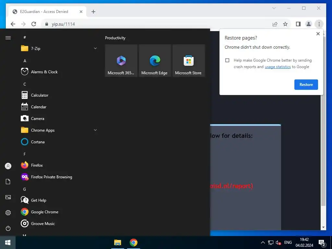This screenshot has width=332, height=249.
Task: View site information padlock icon
Action: tap(47, 24)
